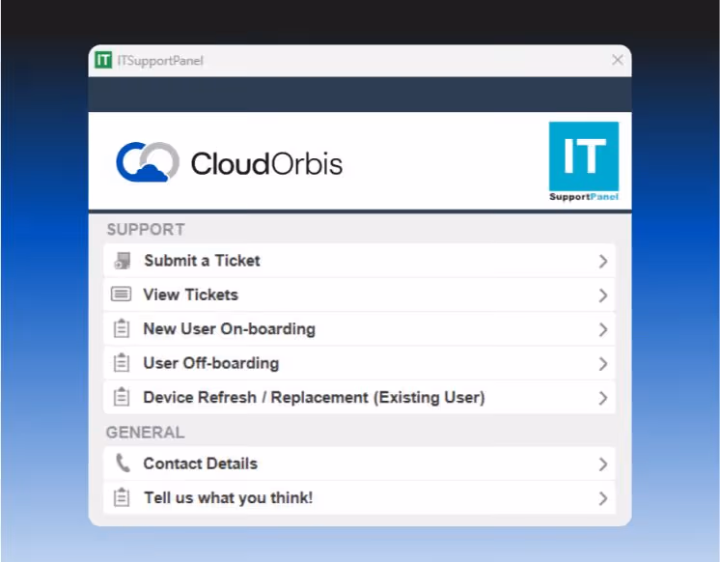Open User Off-boarding chevron arrow
Screen dimensions: 720x562
[x=603, y=364]
